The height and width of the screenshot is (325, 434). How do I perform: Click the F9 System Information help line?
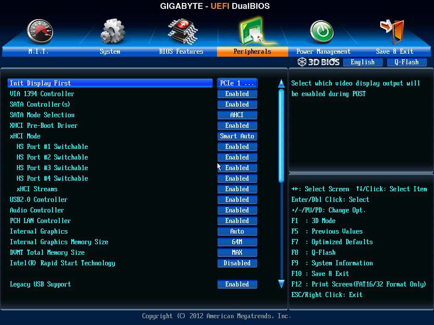pyautogui.click(x=332, y=263)
